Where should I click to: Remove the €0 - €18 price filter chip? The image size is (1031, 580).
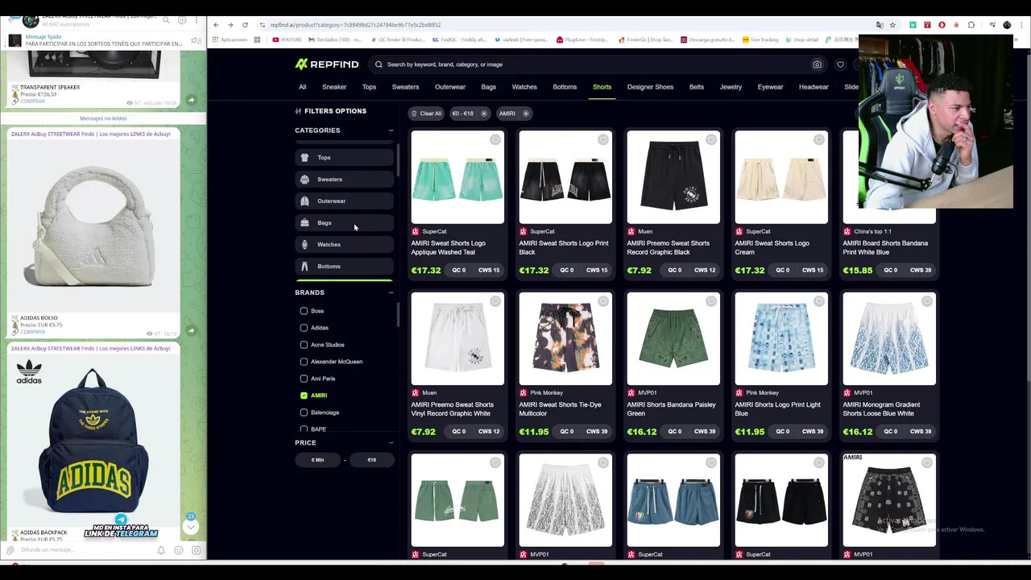click(x=484, y=114)
